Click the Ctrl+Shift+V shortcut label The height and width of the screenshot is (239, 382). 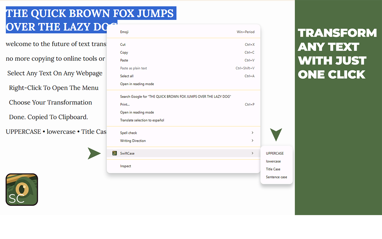(x=245, y=68)
